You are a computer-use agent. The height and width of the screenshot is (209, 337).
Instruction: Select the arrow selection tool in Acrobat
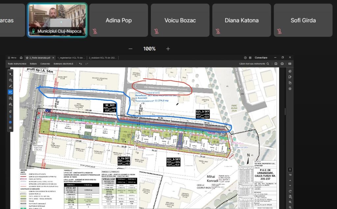11,74
